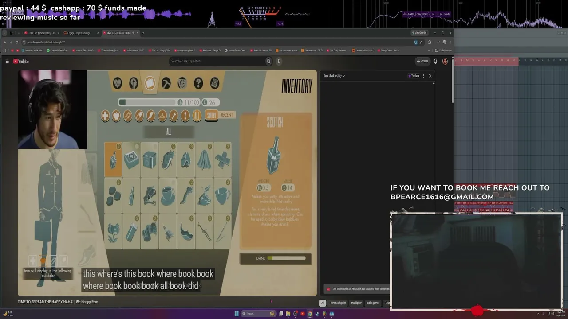
Task: Click the YouTube search magnifier button
Action: [x=268, y=61]
